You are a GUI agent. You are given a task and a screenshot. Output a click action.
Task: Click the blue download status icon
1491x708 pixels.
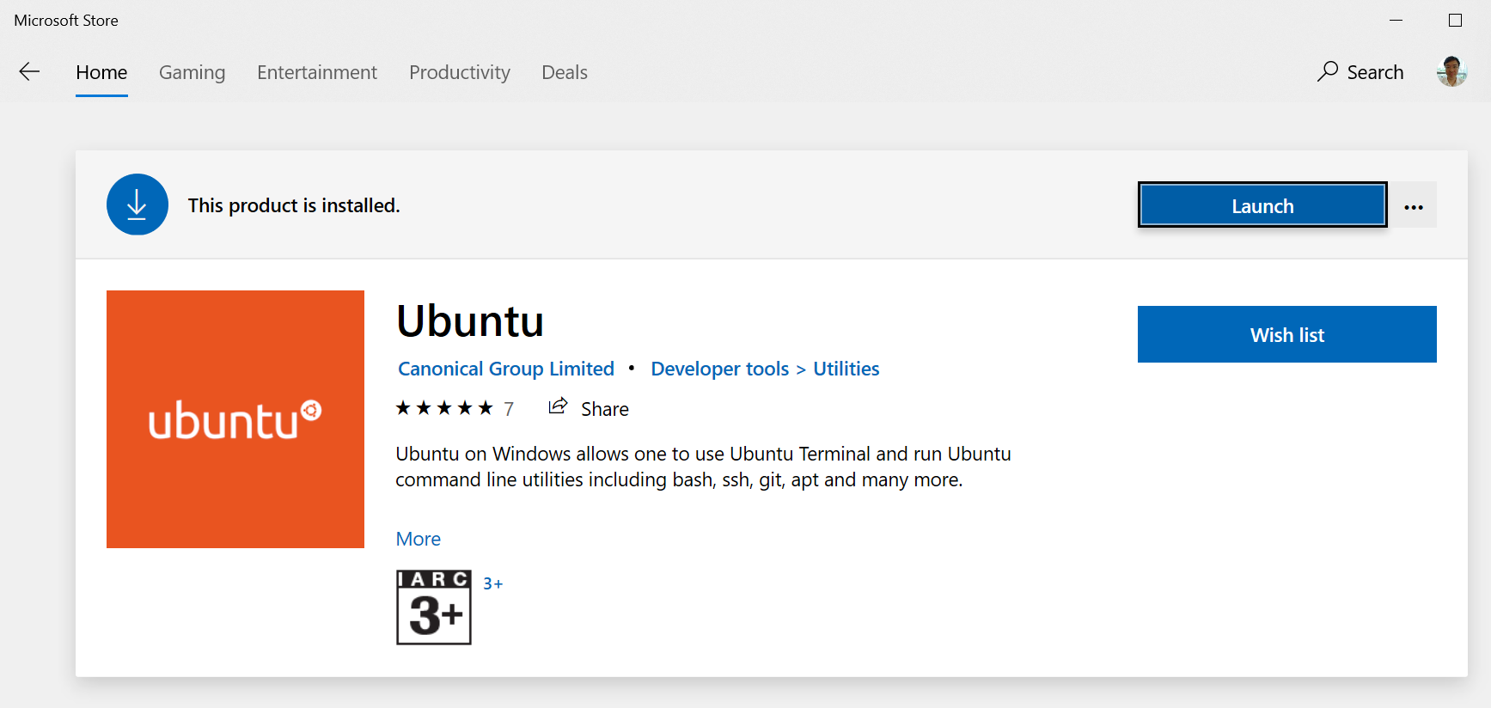137,204
